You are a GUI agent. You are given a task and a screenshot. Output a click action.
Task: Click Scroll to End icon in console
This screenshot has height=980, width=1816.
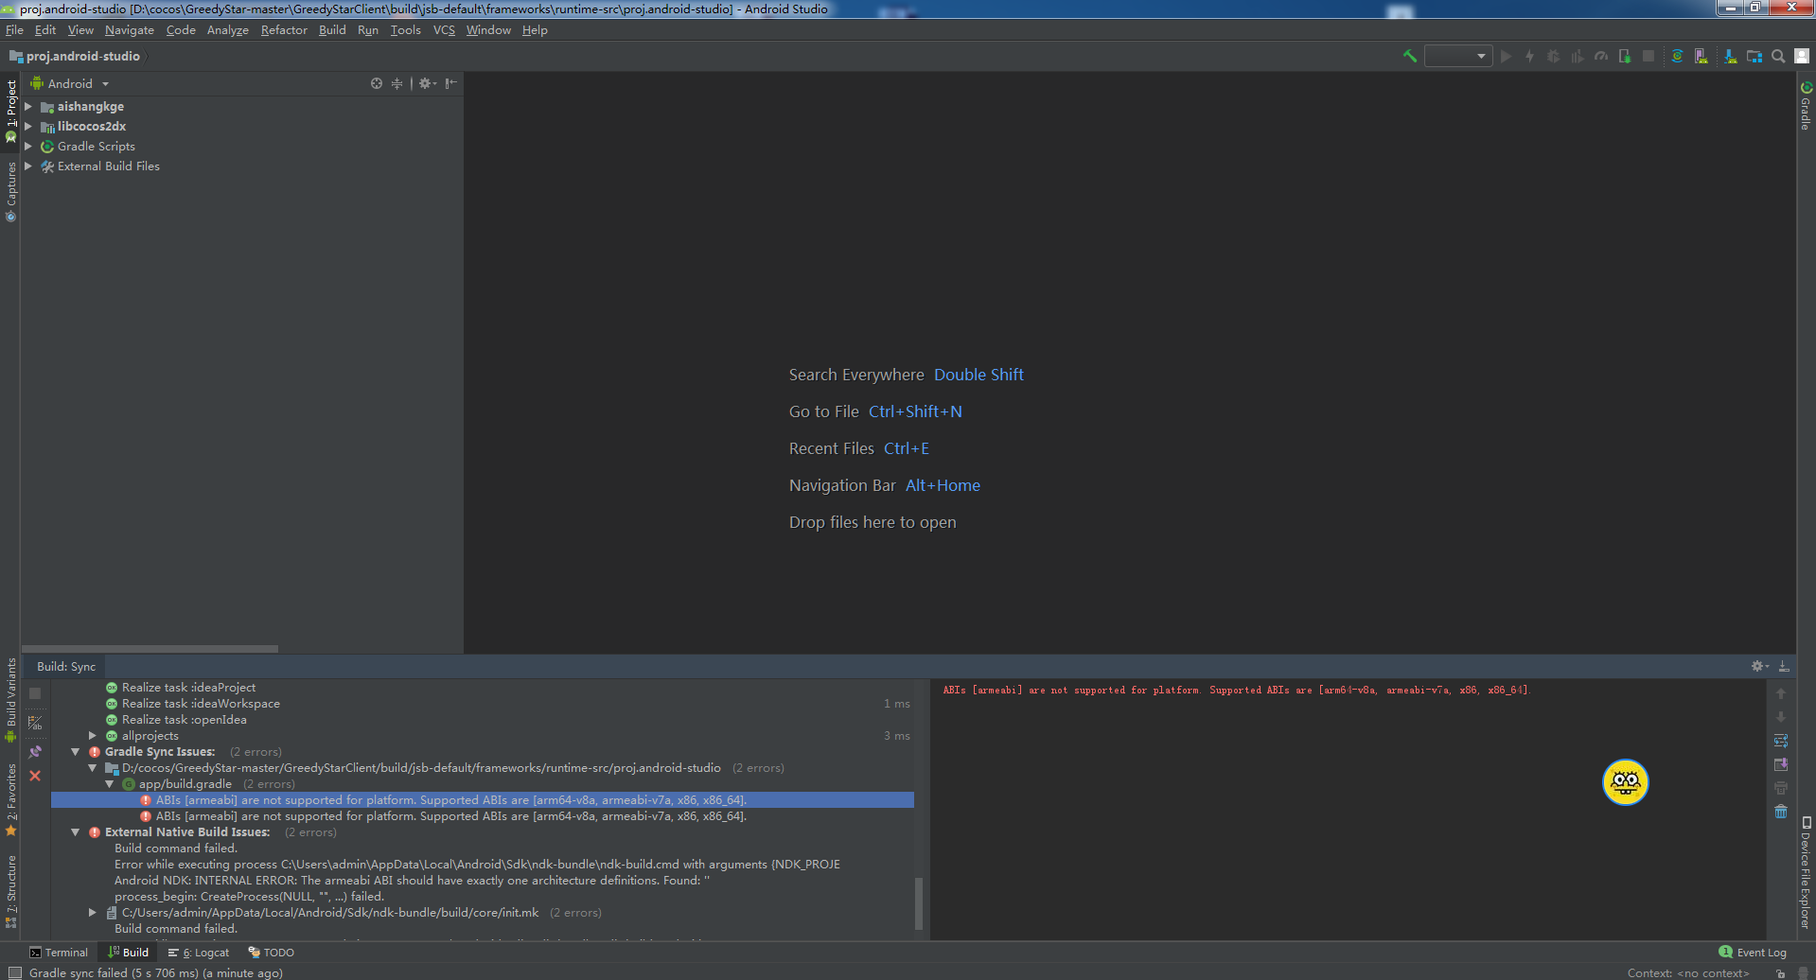pos(1781,764)
